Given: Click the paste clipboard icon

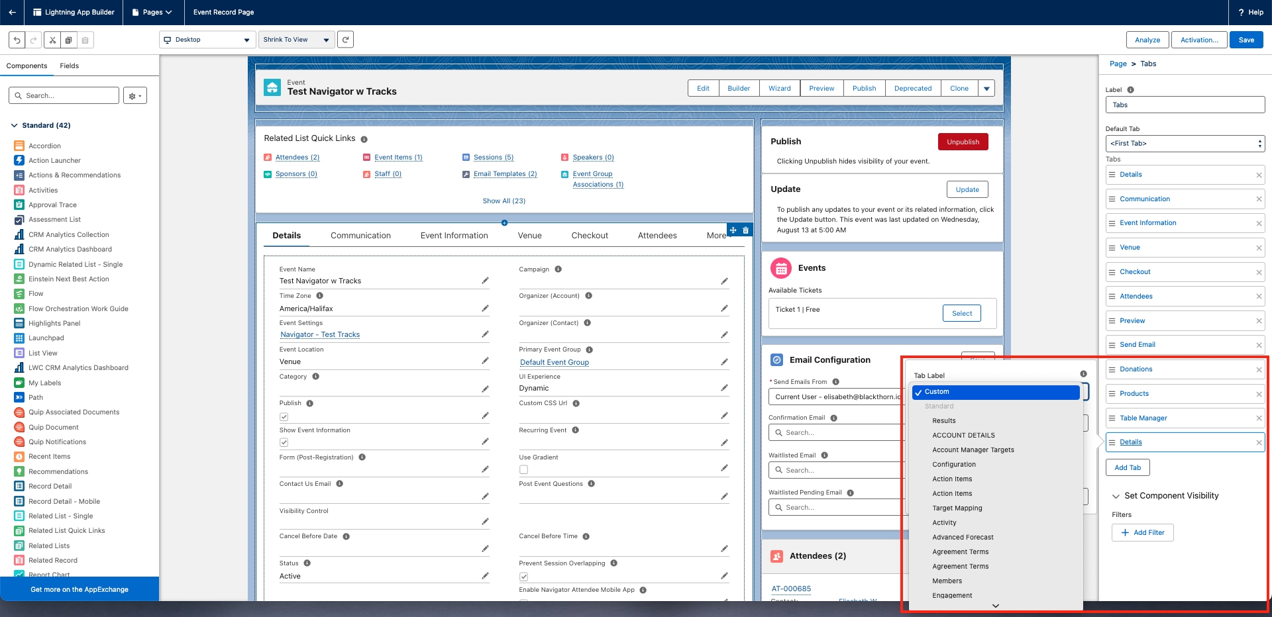Looking at the screenshot, I should [85, 40].
